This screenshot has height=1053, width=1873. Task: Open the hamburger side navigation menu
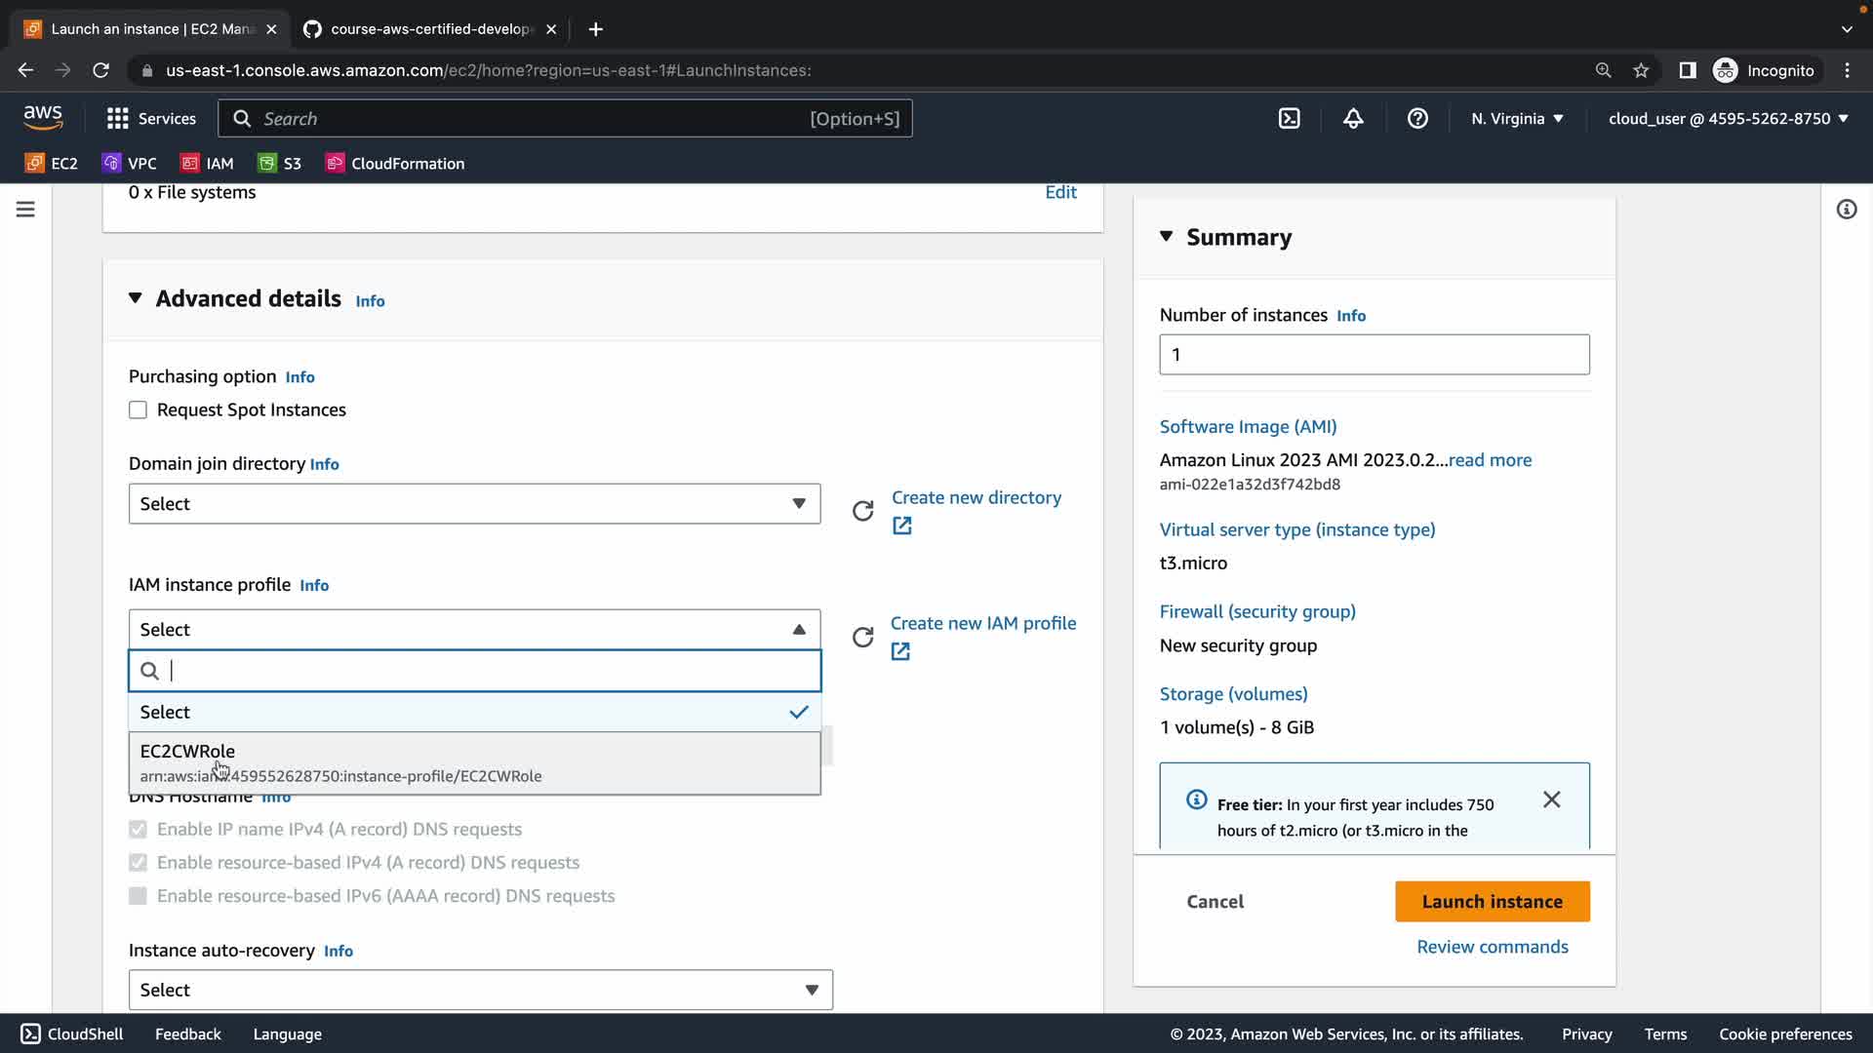click(x=25, y=210)
